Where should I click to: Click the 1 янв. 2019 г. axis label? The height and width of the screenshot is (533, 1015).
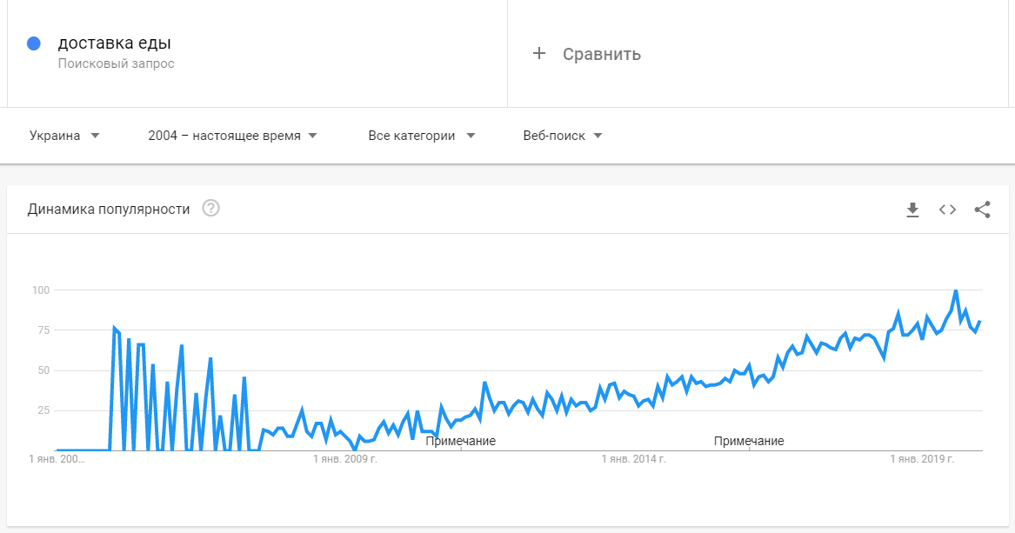(923, 459)
